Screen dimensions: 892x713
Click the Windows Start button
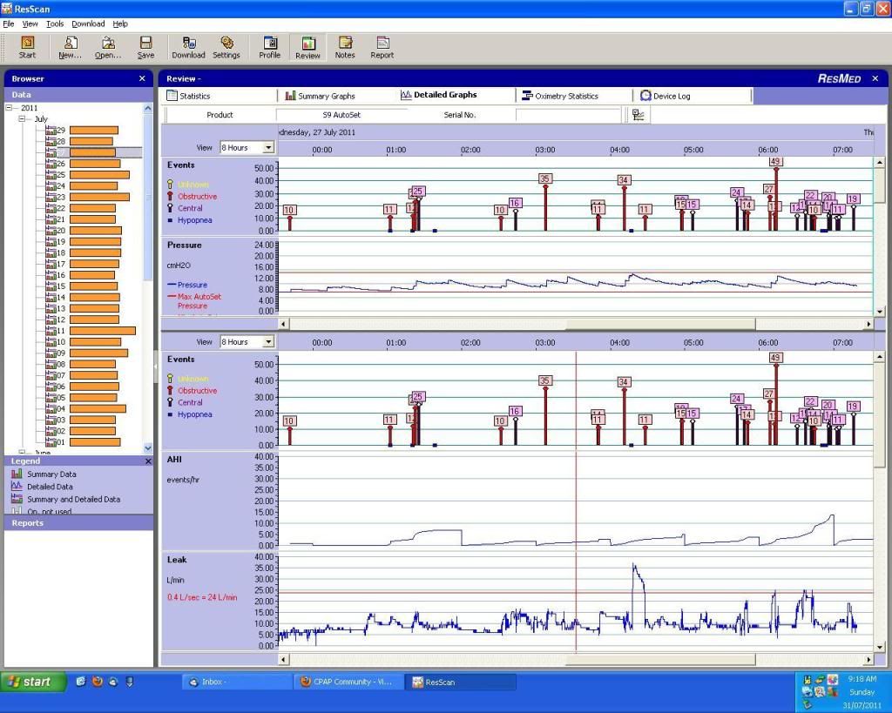click(x=33, y=682)
